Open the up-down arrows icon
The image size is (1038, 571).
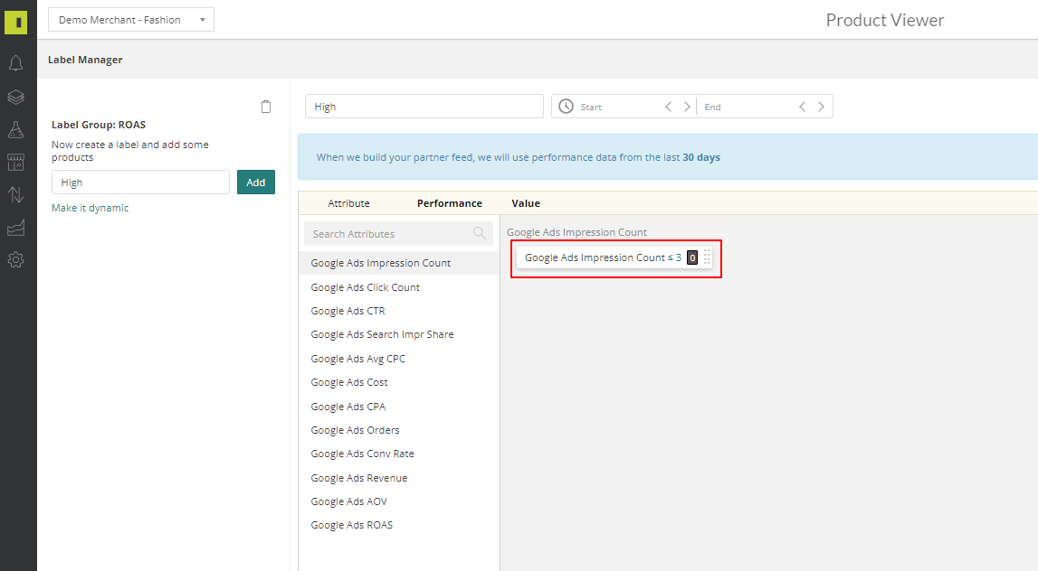click(16, 194)
